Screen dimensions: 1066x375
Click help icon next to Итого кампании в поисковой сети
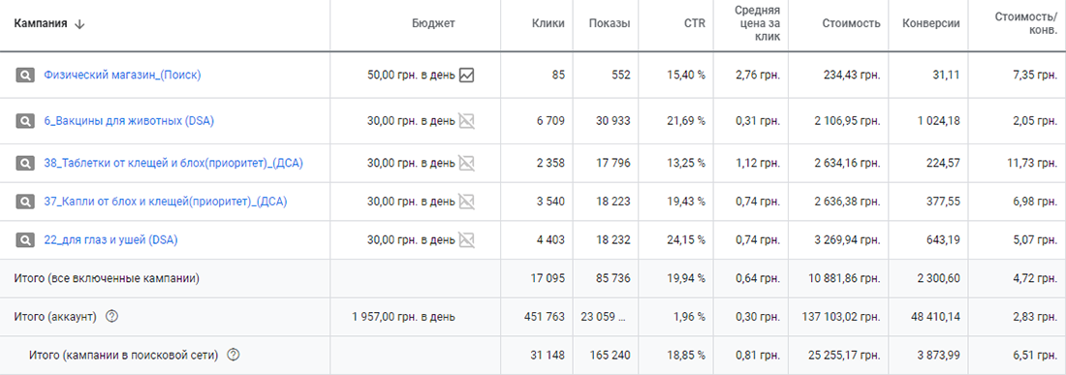pyautogui.click(x=234, y=355)
